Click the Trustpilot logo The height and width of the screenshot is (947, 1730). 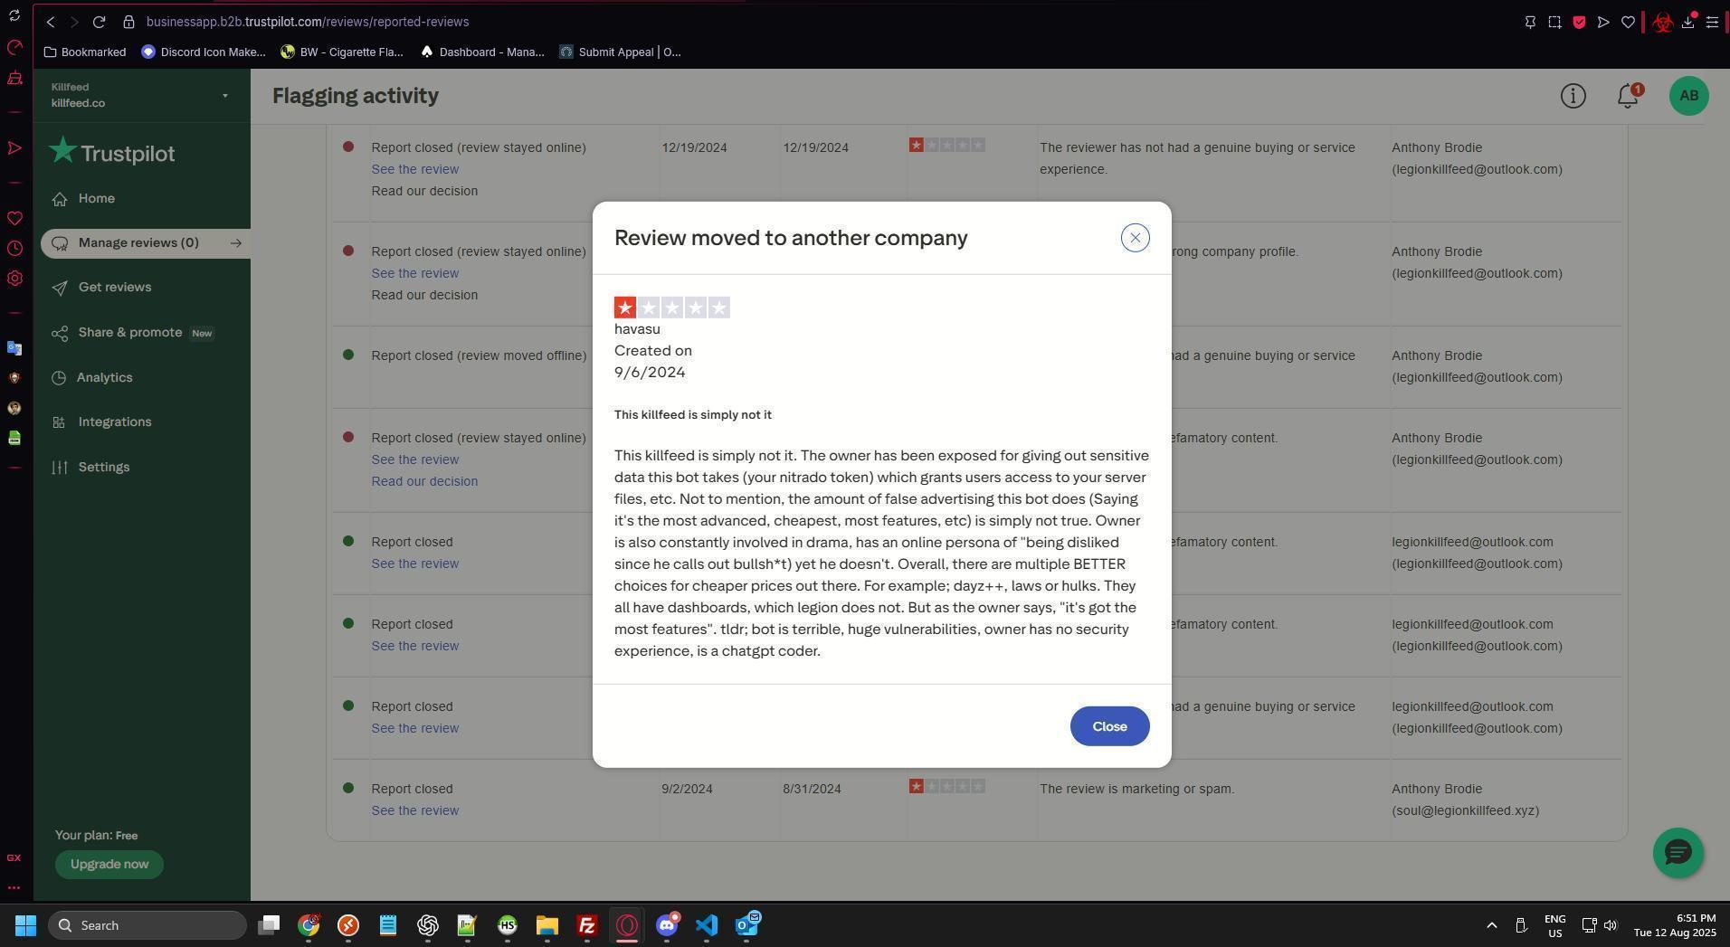[x=112, y=152]
